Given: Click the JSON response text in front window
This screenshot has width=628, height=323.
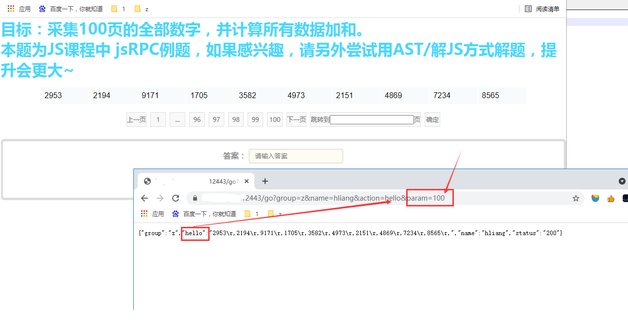Looking at the screenshot, I should [x=351, y=233].
